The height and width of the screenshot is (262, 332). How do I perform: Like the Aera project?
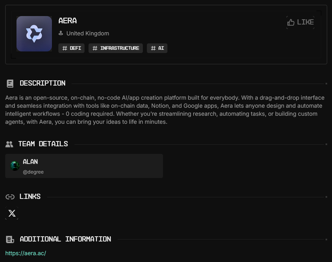300,22
